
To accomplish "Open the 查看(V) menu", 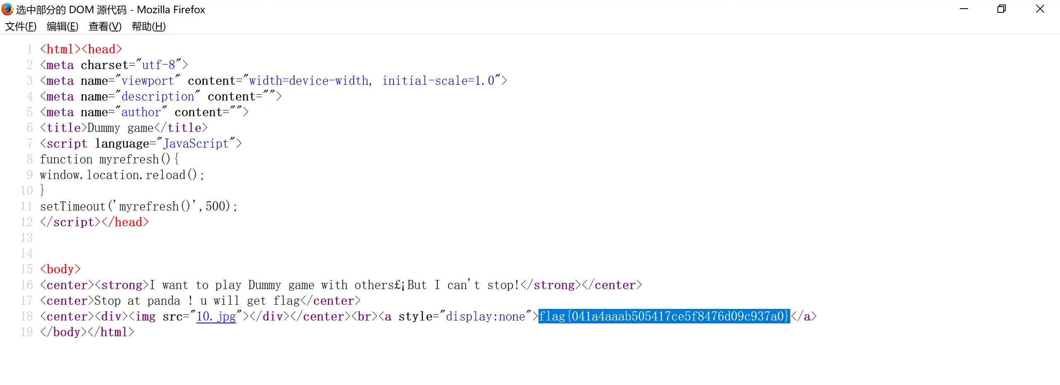I will (105, 26).
